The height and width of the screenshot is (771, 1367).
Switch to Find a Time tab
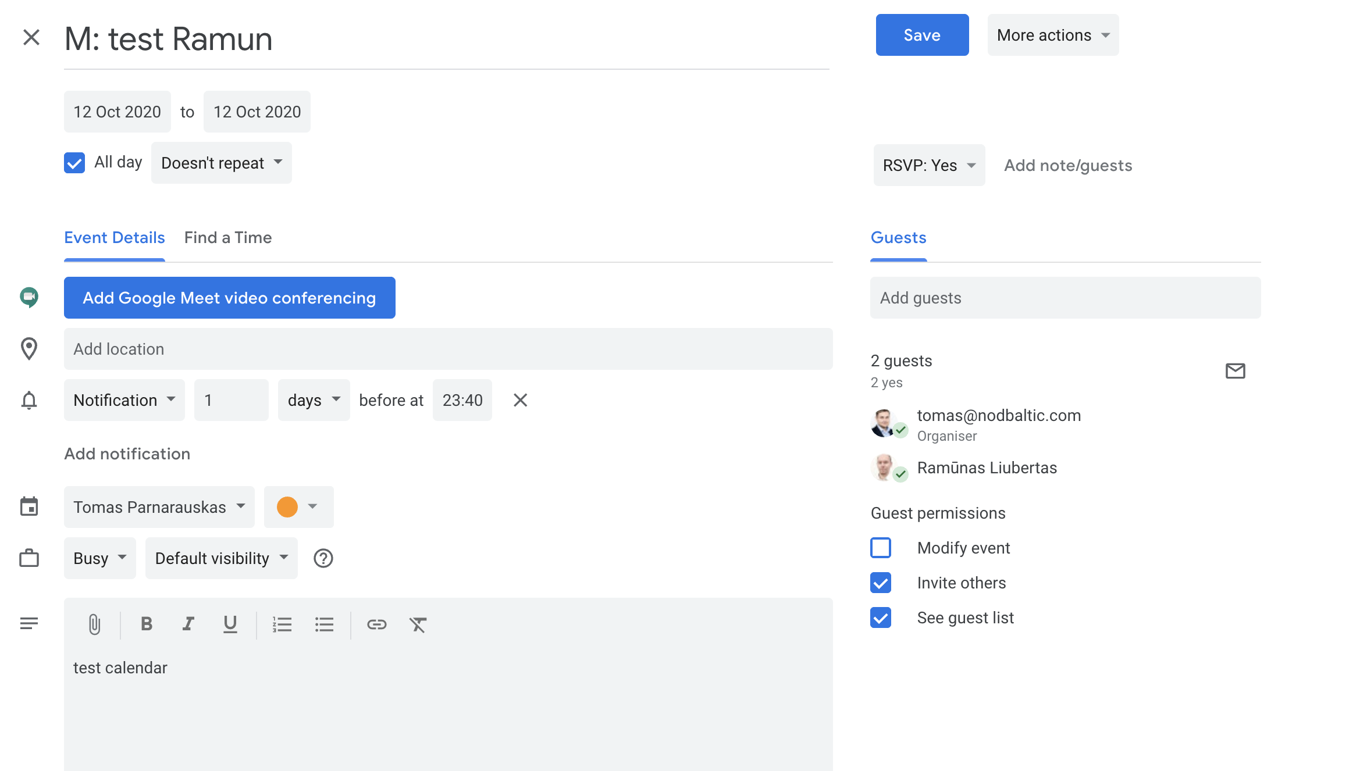point(227,237)
